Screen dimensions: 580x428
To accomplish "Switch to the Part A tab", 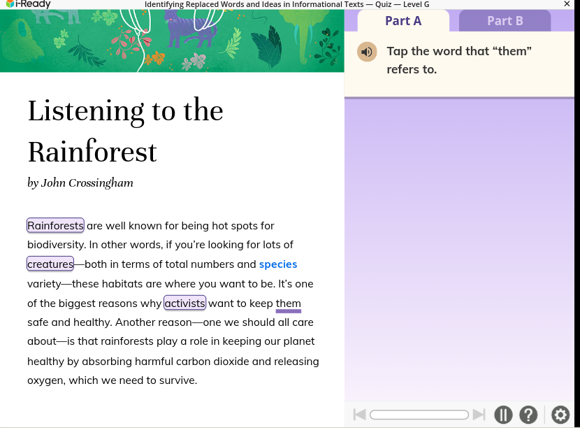I will (403, 21).
